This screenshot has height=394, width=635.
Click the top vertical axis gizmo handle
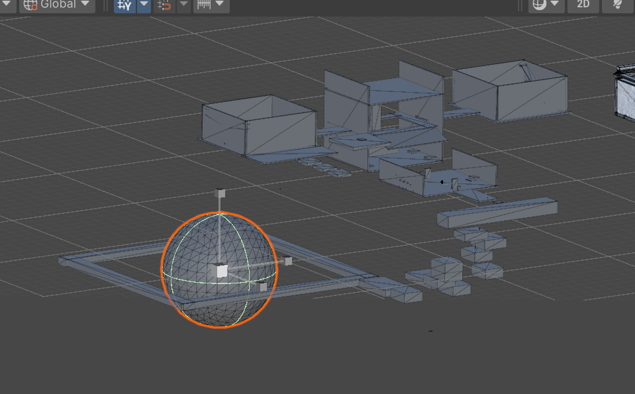tap(221, 193)
